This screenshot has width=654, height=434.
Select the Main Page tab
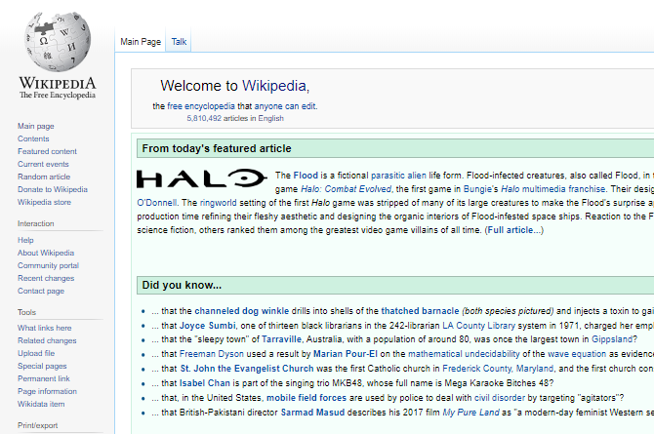pos(140,42)
